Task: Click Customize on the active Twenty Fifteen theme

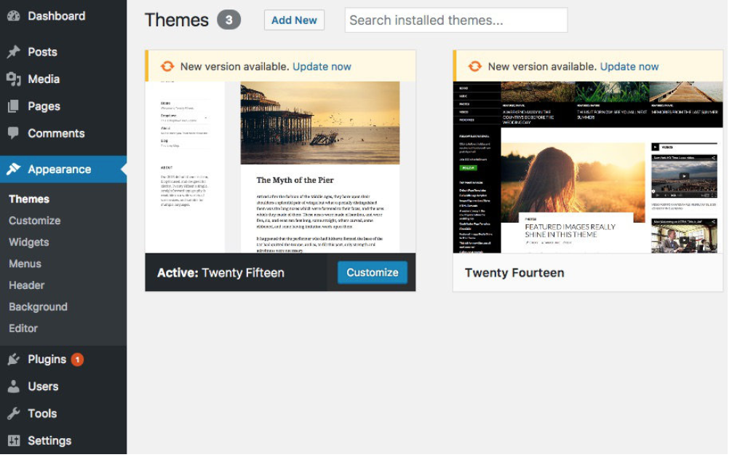Action: click(372, 272)
